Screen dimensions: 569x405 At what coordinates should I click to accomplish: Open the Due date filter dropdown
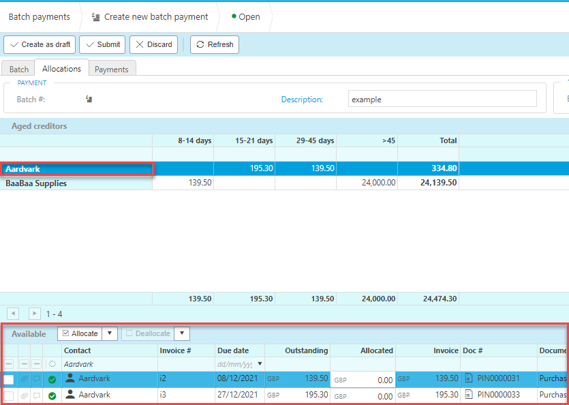pos(259,364)
